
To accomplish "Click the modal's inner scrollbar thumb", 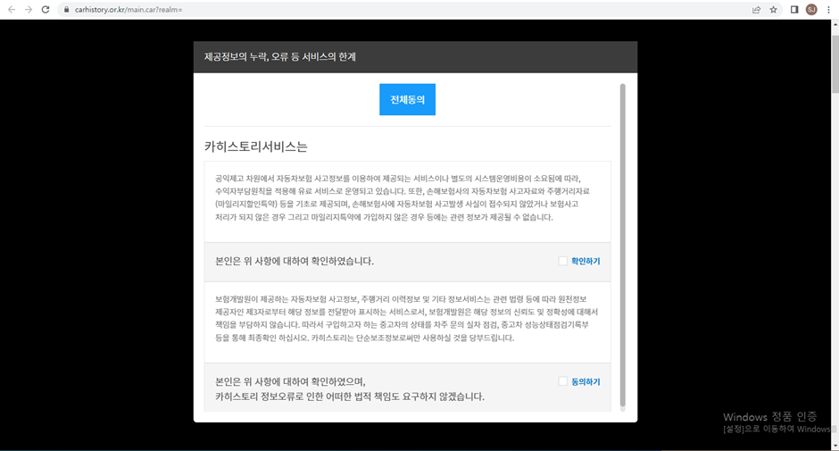I will [x=622, y=246].
